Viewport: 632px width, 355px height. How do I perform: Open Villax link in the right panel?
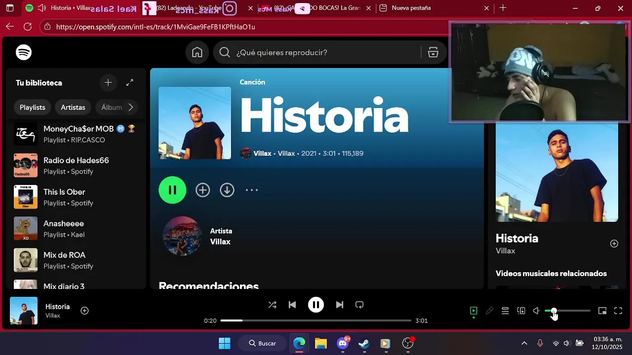pos(506,251)
